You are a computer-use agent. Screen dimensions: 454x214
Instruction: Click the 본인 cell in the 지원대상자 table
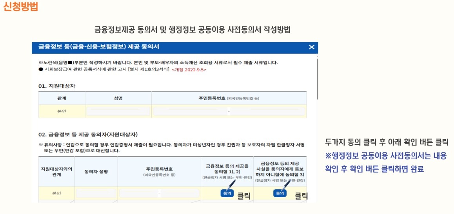click(x=62, y=111)
